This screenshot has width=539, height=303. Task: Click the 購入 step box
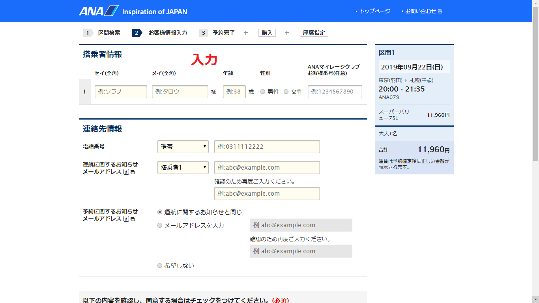pyautogui.click(x=267, y=33)
